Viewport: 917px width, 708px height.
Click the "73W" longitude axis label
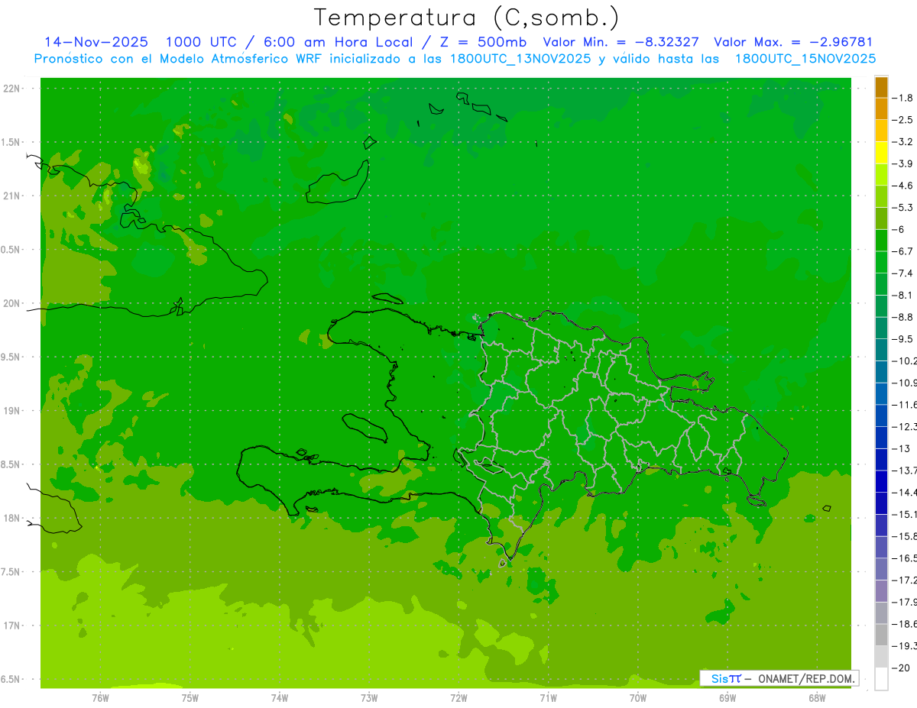[369, 698]
